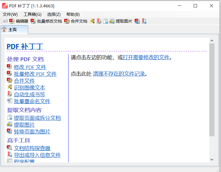Image resolution: width=221 pixels, height=172 pixels.
Task: Click the magnifier icon beside 文档结构探查器
Action: pyautogui.click(x=10, y=147)
